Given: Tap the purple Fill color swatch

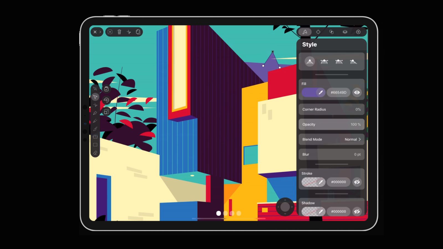Looking at the screenshot, I should (x=309, y=92).
